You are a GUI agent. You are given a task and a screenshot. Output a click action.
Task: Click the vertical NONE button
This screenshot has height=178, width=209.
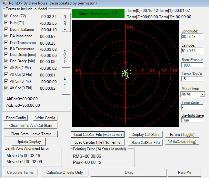click(66, 22)
